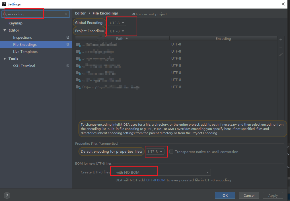Clear the search field with the X icon

point(66,14)
